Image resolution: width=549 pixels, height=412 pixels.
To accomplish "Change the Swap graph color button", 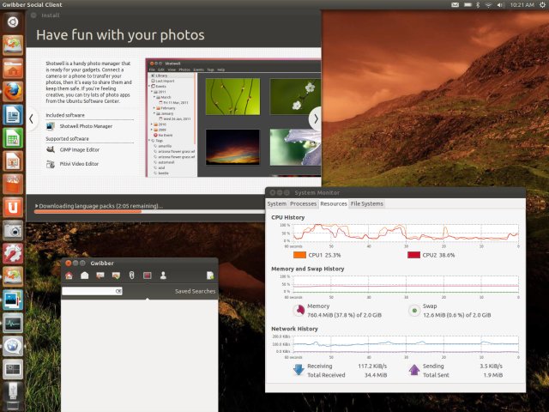I will click(414, 310).
